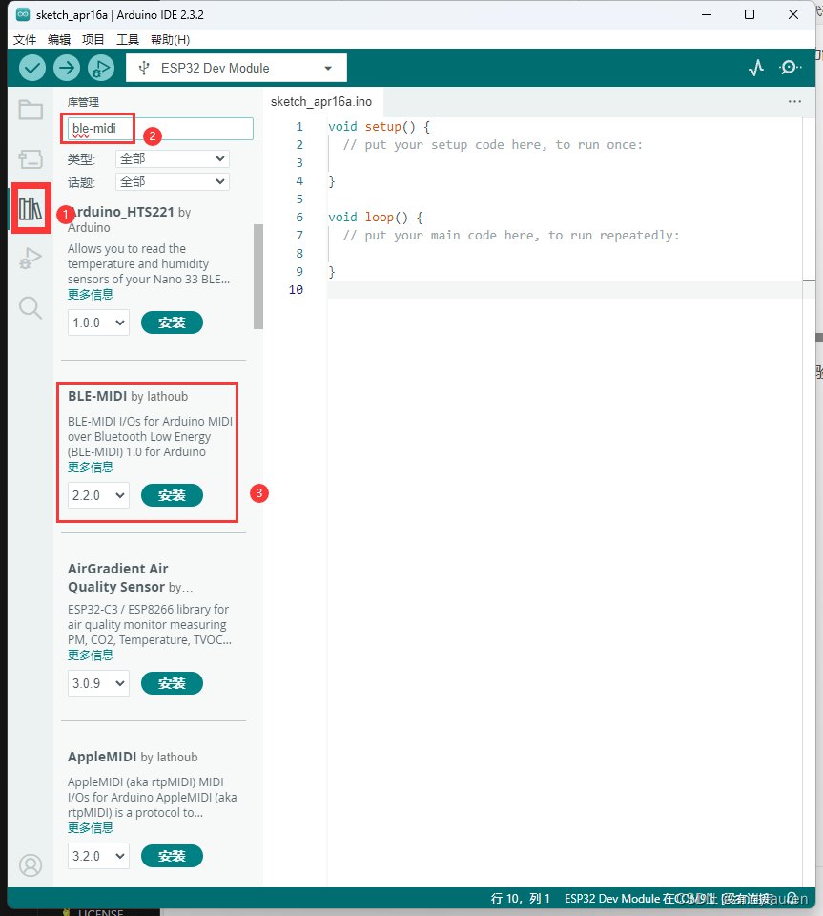
Task: Open the 编辑 menu
Action: click(x=59, y=40)
